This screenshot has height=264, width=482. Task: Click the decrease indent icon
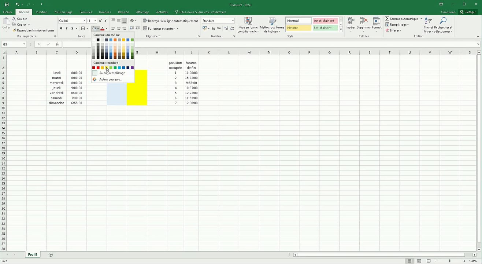click(x=132, y=28)
